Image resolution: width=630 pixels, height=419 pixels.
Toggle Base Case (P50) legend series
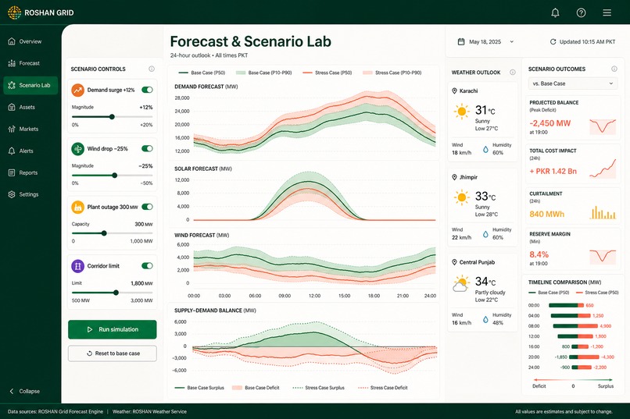[202, 73]
